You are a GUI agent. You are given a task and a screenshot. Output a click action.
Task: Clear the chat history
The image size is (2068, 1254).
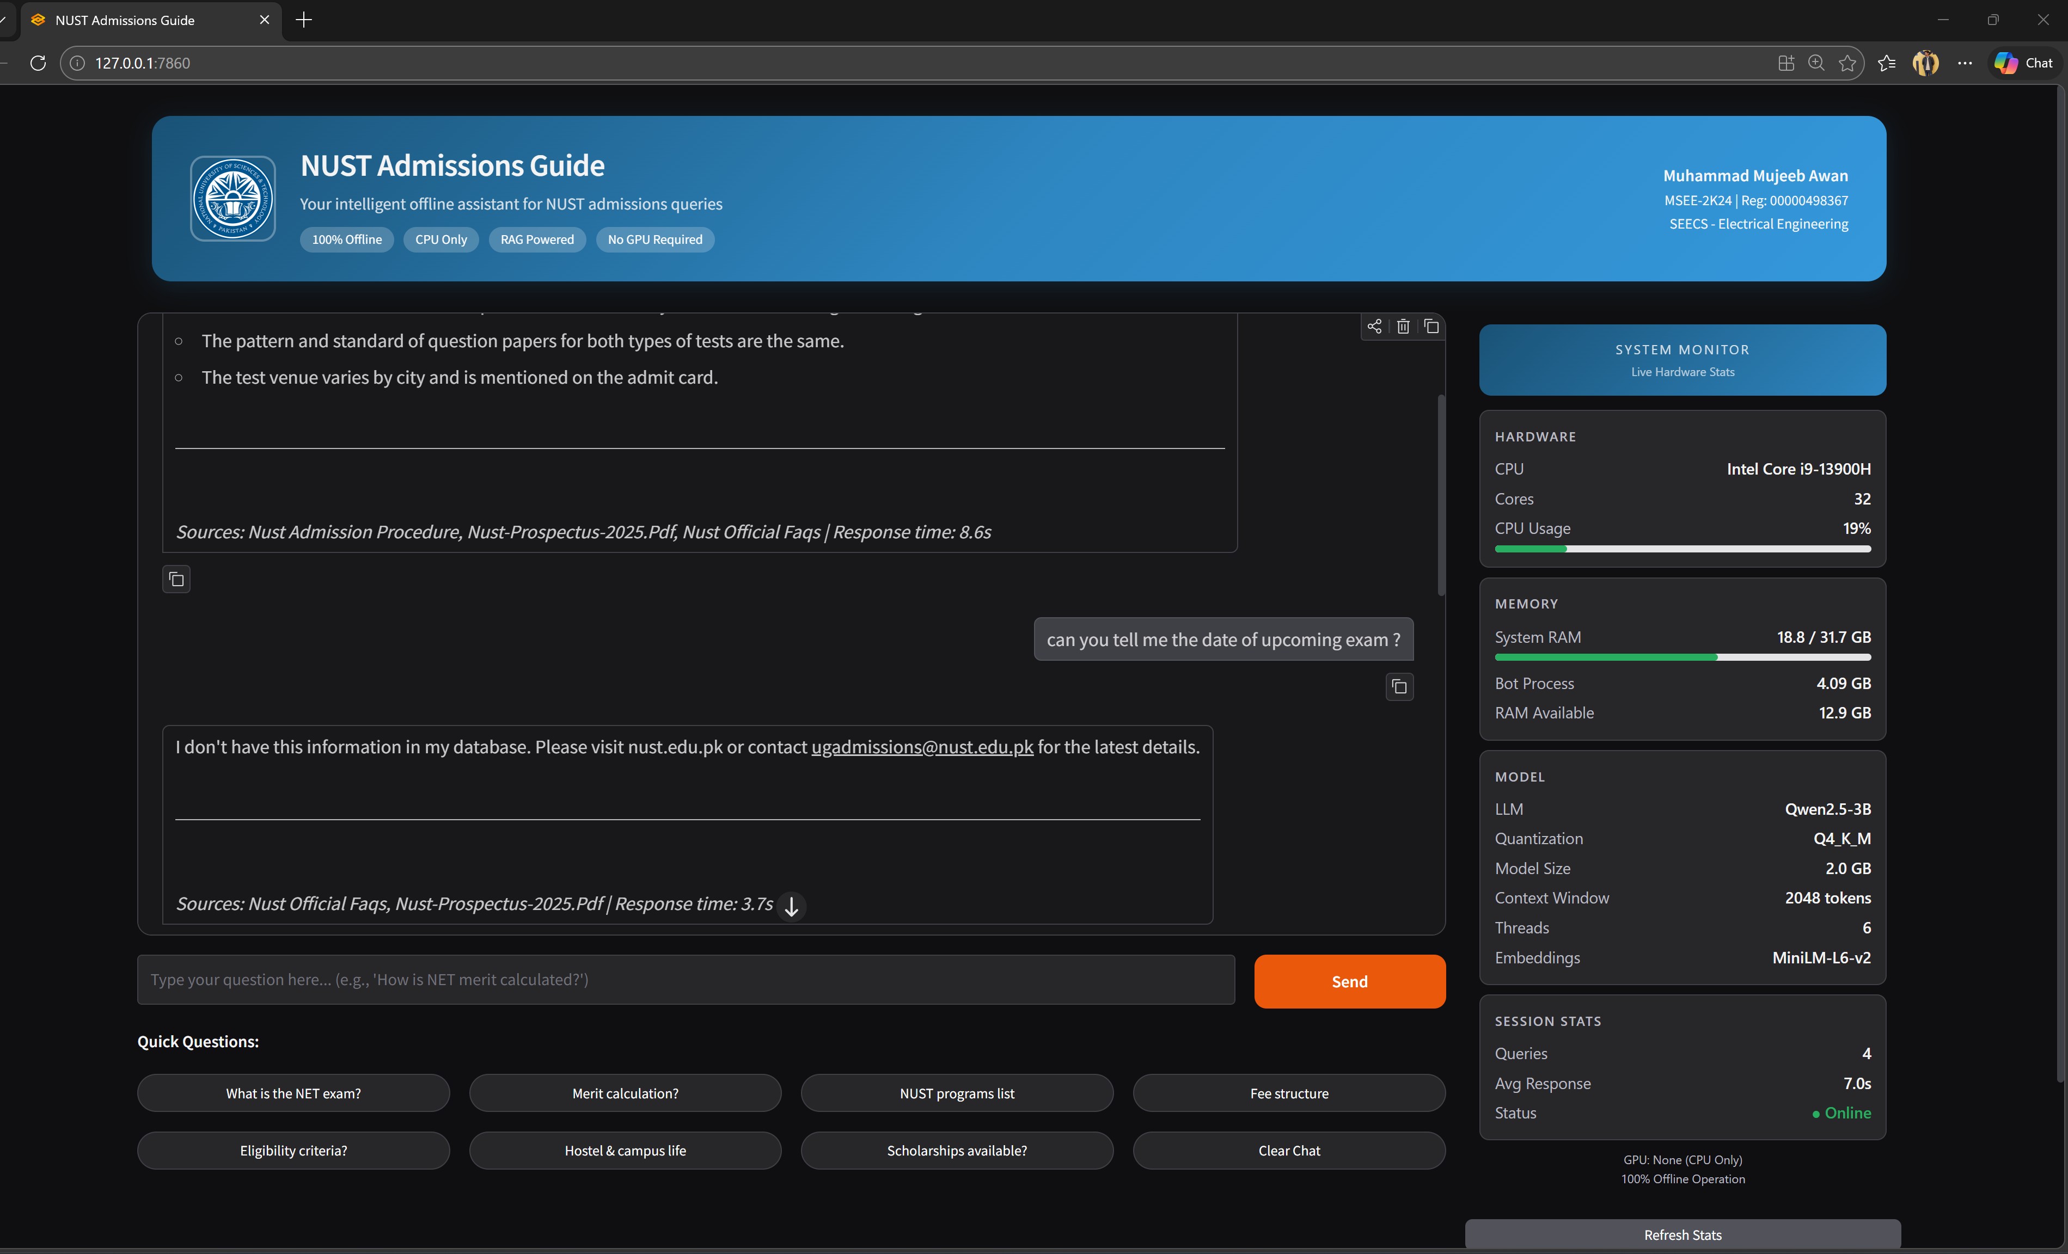[1289, 1150]
